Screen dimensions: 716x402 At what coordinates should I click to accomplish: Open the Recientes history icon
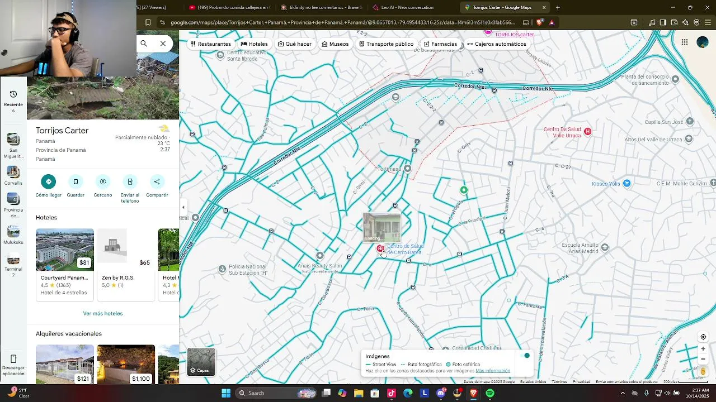click(x=13, y=94)
